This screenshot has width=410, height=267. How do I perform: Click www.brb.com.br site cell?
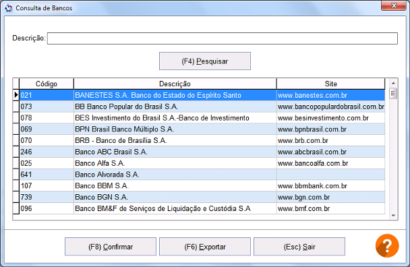click(x=331, y=140)
